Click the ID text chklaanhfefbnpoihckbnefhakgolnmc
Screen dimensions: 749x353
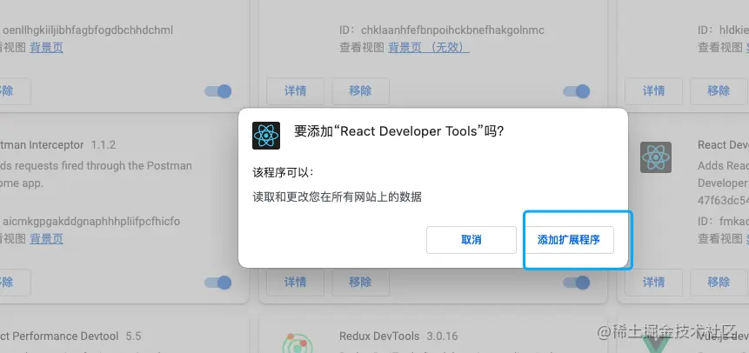(452, 30)
